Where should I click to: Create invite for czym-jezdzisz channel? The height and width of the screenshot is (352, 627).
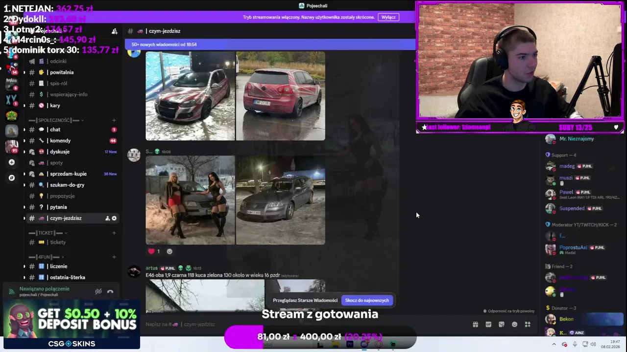tap(107, 218)
